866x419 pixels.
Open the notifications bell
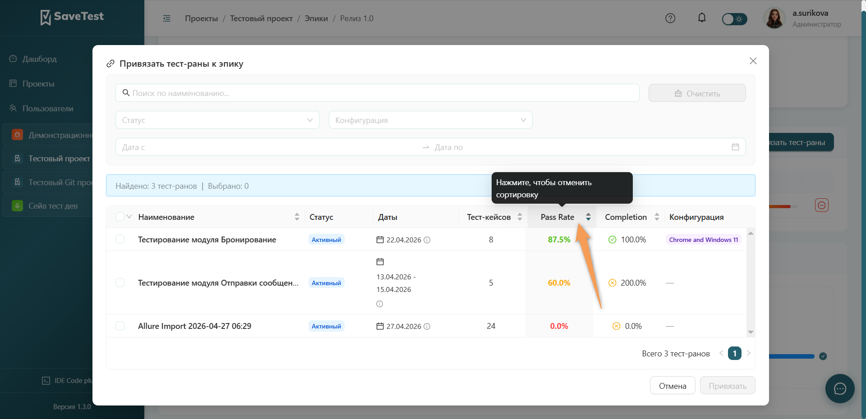pyautogui.click(x=702, y=18)
